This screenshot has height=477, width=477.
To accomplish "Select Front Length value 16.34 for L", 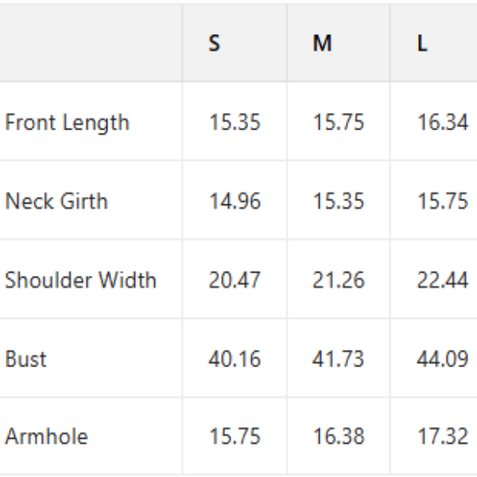I will [442, 122].
